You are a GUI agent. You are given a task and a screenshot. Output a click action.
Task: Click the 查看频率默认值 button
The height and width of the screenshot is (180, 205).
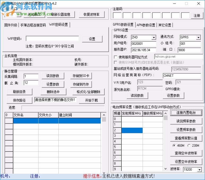186,138
